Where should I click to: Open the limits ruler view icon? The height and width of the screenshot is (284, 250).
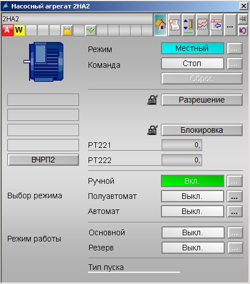(188, 25)
